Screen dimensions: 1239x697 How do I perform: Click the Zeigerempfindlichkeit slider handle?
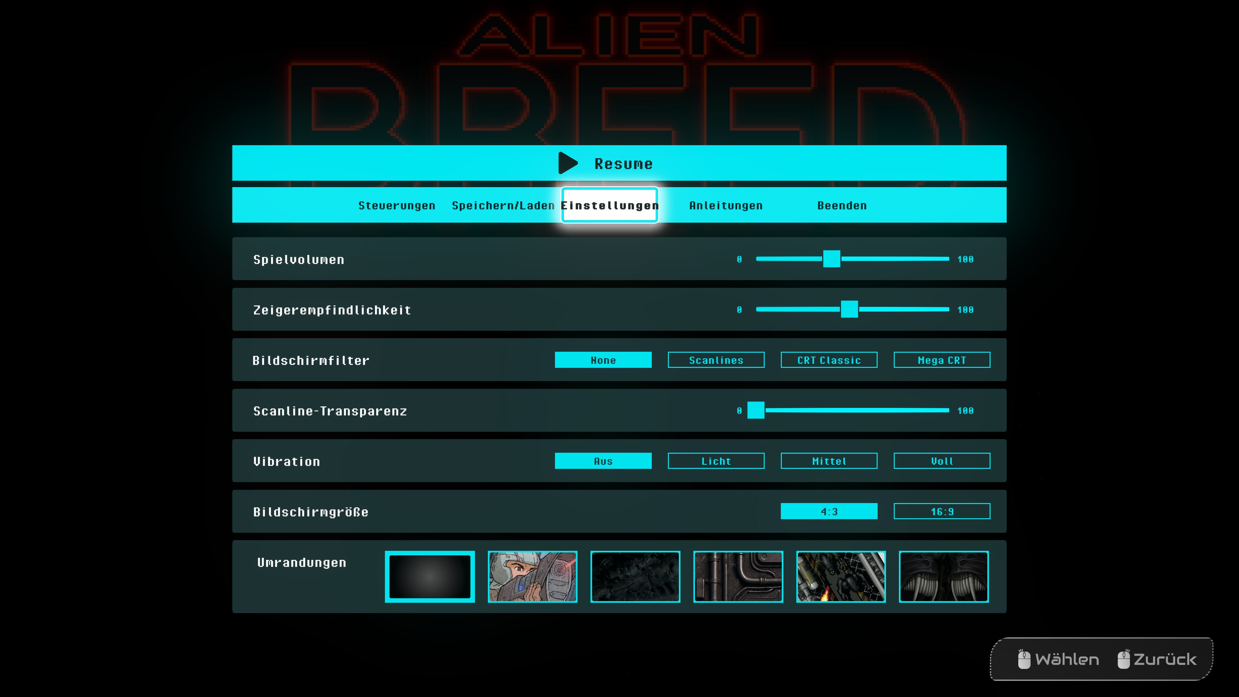850,309
